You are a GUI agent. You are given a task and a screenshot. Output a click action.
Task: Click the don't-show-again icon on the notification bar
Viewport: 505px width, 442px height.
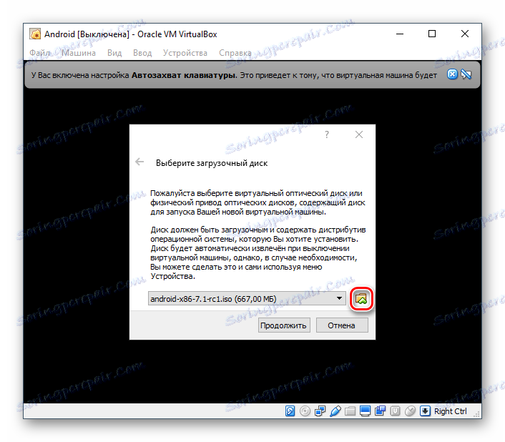coord(466,74)
